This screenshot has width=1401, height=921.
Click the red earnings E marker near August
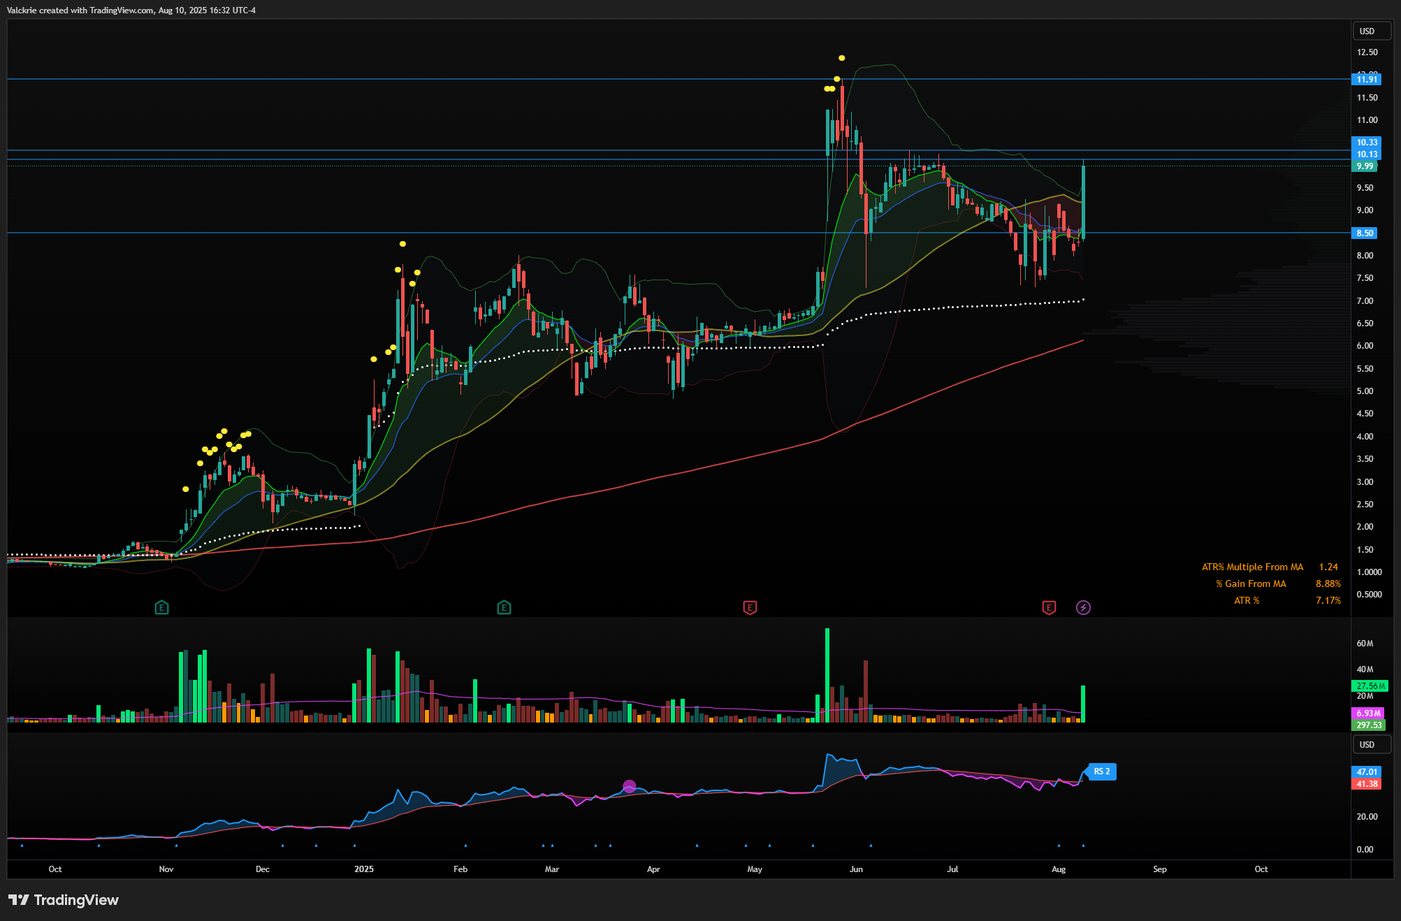(1049, 607)
